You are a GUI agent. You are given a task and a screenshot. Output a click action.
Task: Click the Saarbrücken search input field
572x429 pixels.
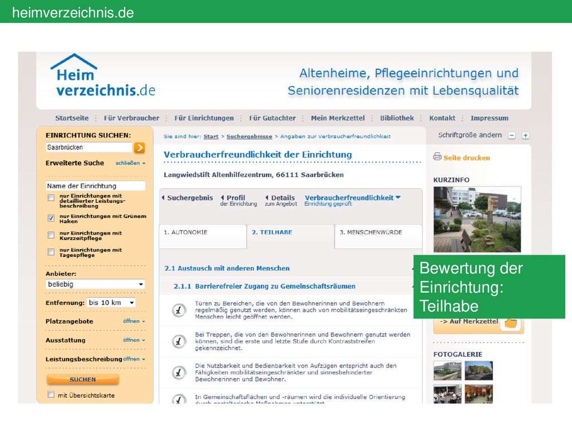89,147
